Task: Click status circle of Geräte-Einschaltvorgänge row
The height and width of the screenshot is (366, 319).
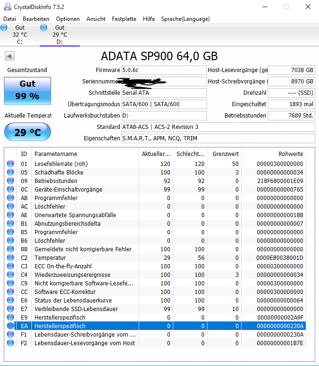Action: 10,189
